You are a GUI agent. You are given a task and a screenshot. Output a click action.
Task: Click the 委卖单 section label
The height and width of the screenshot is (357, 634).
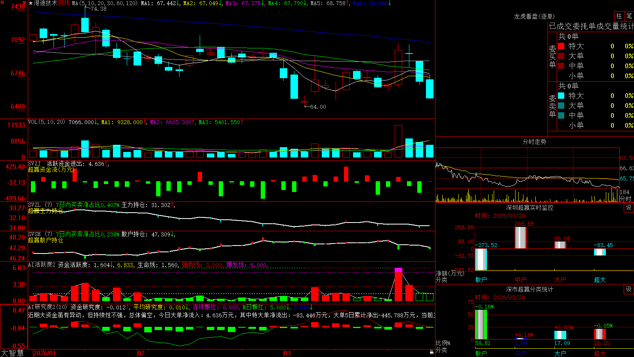[x=552, y=106]
